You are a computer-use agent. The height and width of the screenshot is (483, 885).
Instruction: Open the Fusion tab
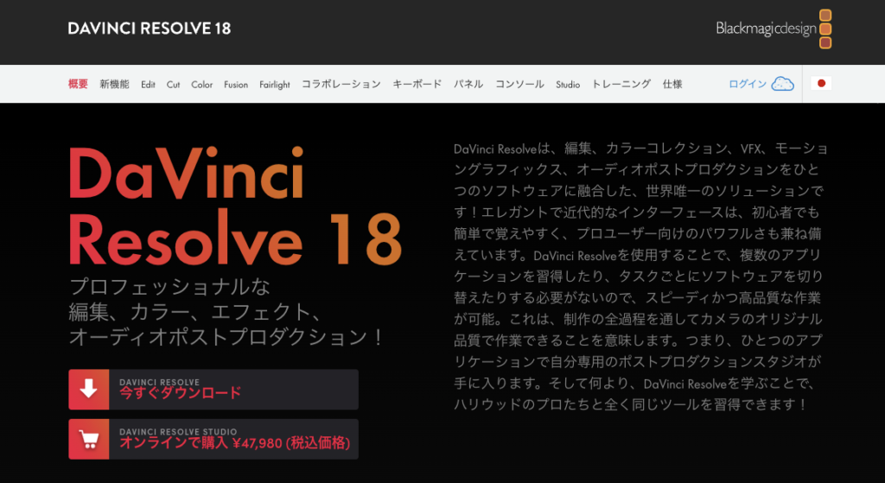coord(236,85)
